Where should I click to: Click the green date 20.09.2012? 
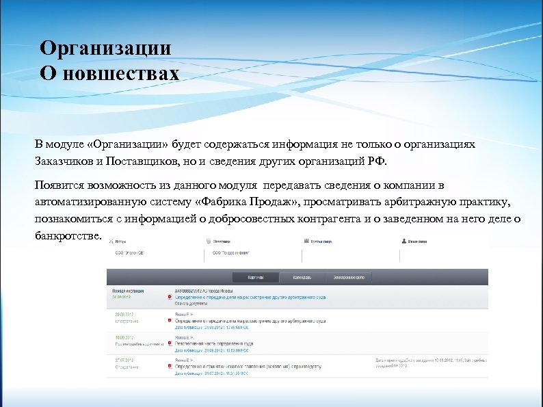pos(124,315)
